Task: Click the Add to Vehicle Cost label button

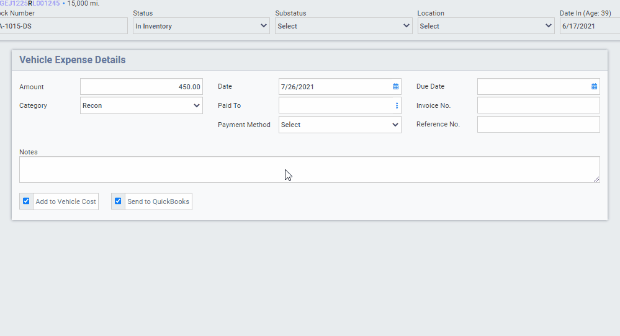Action: pos(66,201)
